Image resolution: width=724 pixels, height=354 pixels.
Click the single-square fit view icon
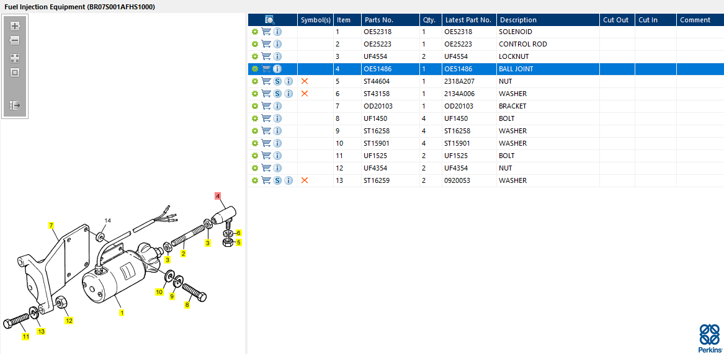click(x=15, y=73)
